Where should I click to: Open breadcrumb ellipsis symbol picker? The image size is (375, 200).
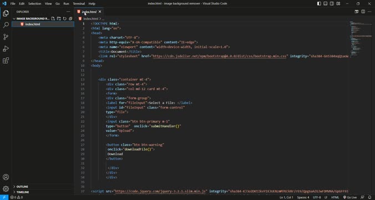point(103,18)
